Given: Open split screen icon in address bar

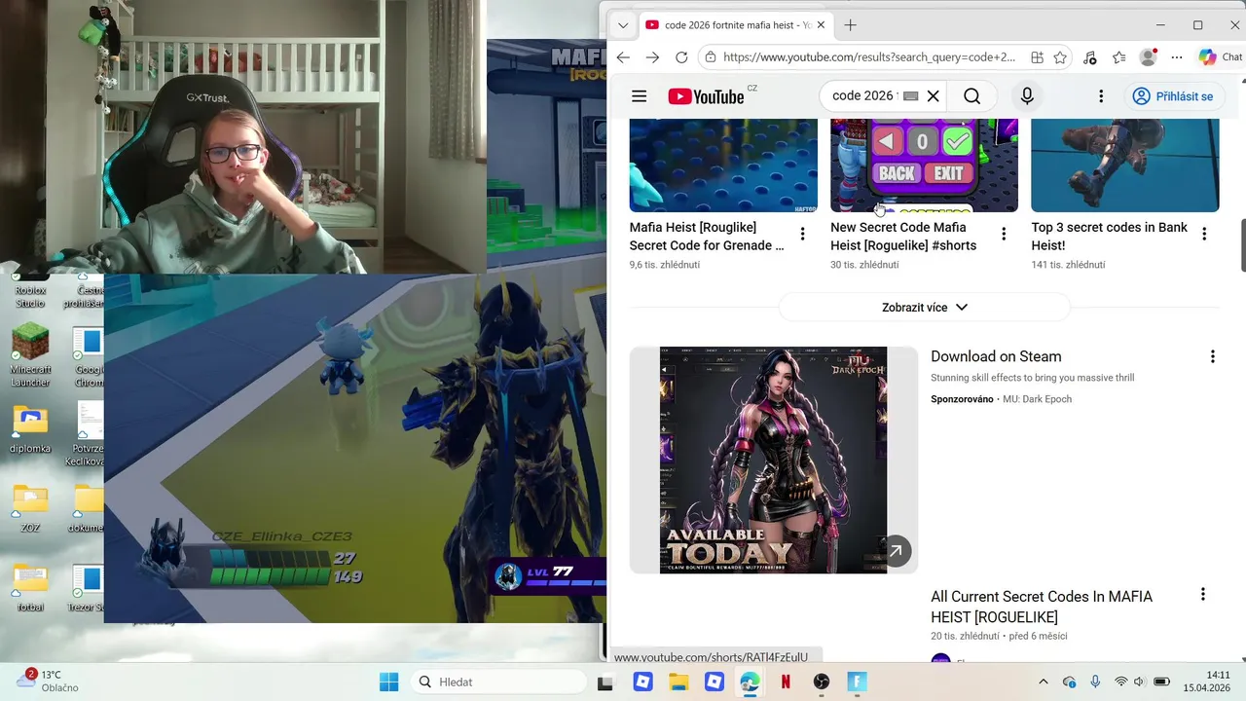Looking at the screenshot, I should coord(1038,57).
